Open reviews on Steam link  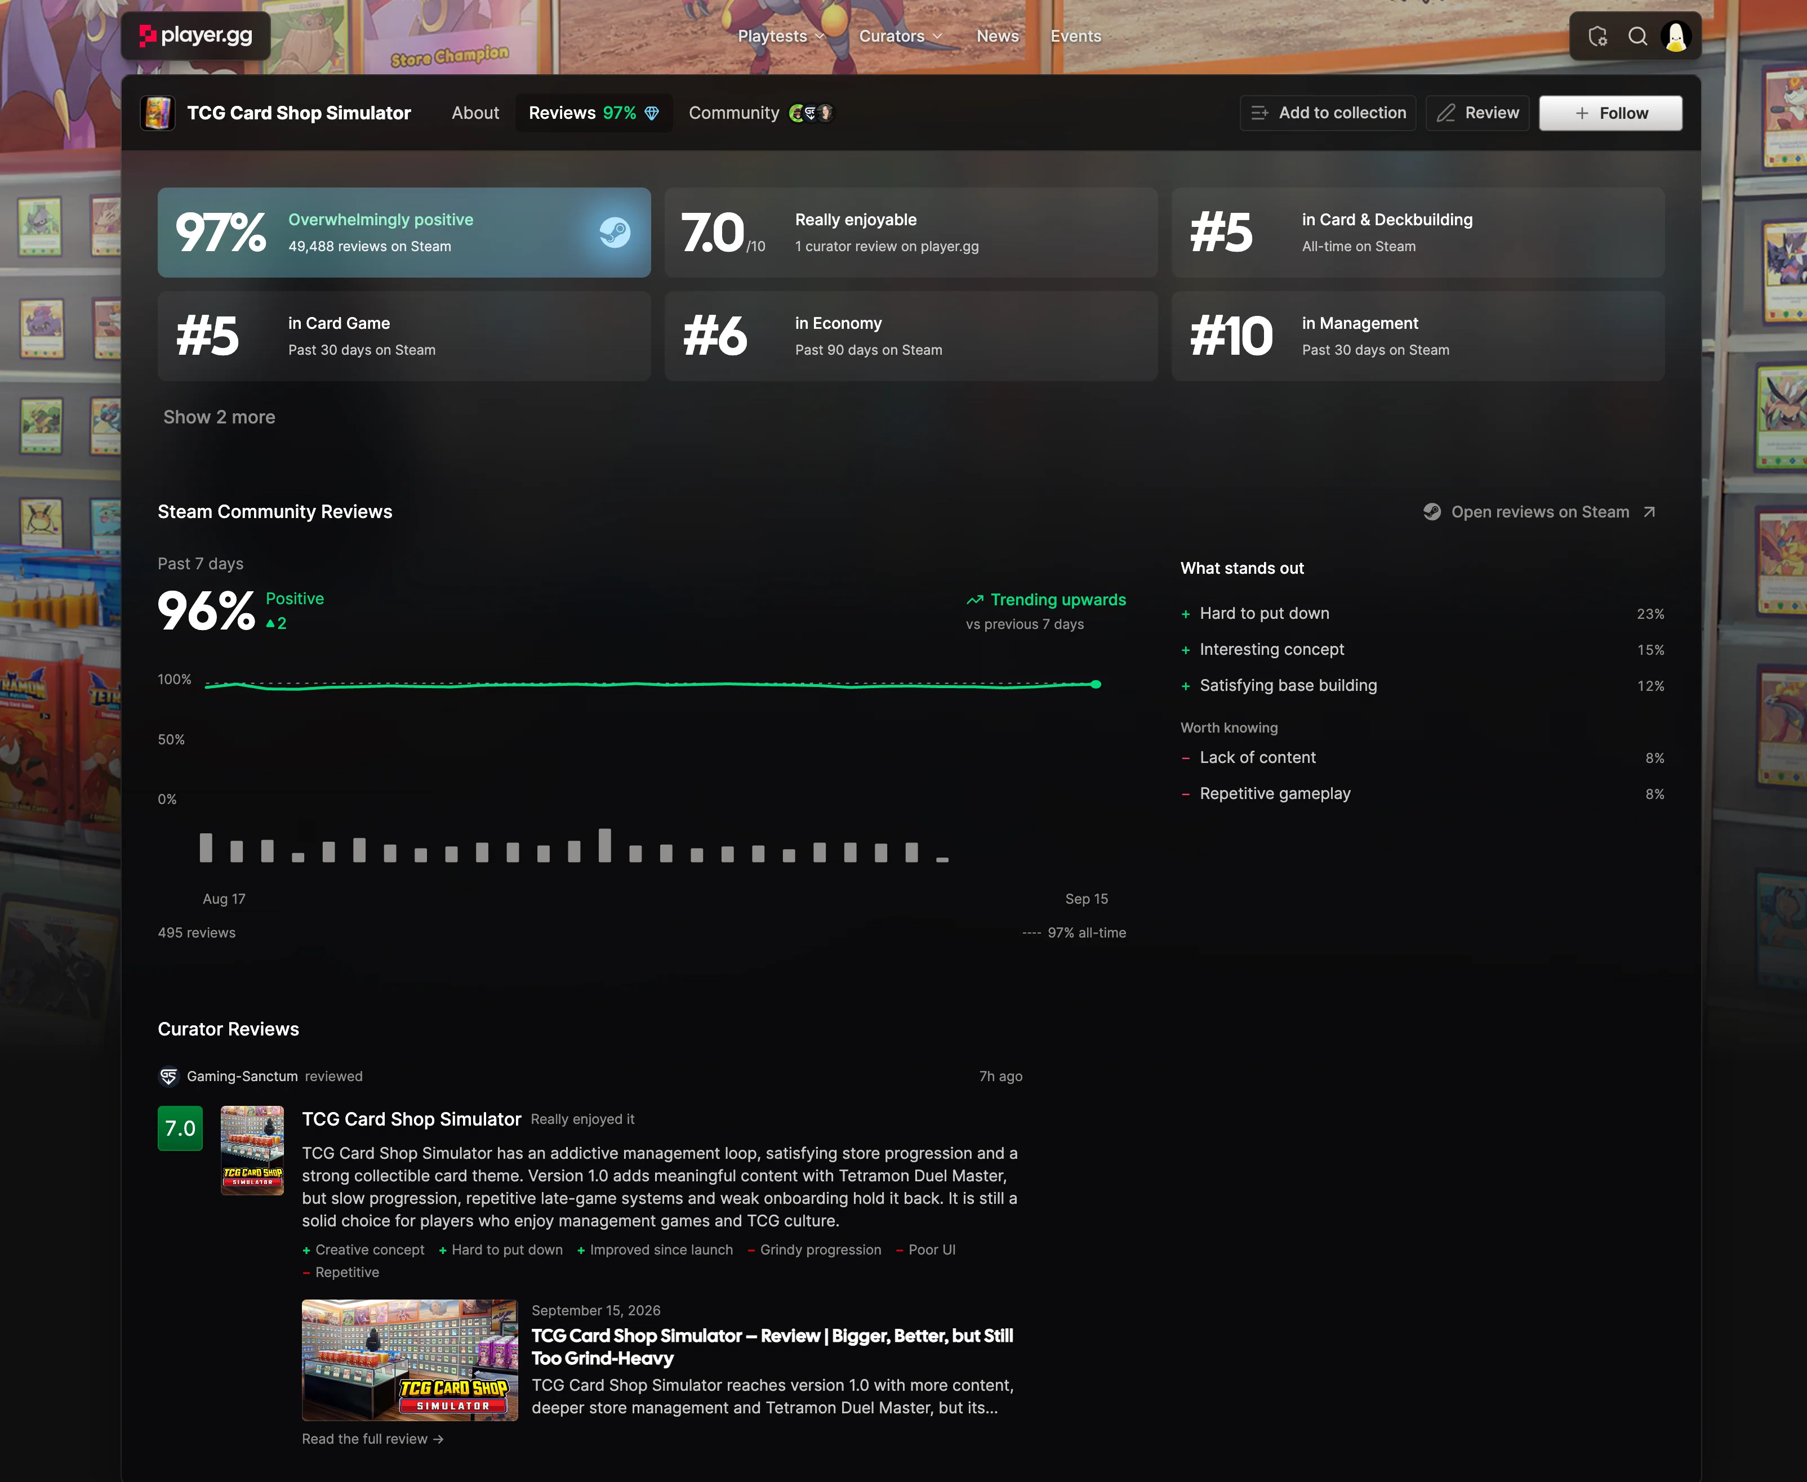(1539, 512)
